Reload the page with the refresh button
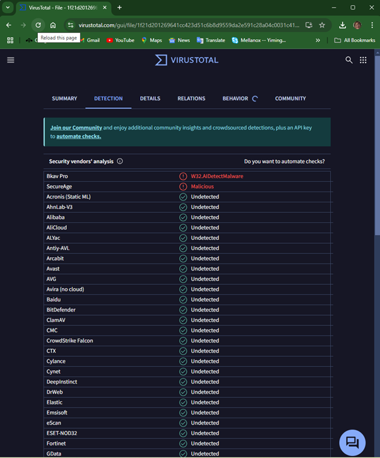This screenshot has height=458, width=380. (38, 25)
